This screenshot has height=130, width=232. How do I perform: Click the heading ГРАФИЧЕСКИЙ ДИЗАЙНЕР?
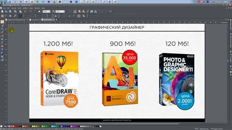[x=117, y=27]
